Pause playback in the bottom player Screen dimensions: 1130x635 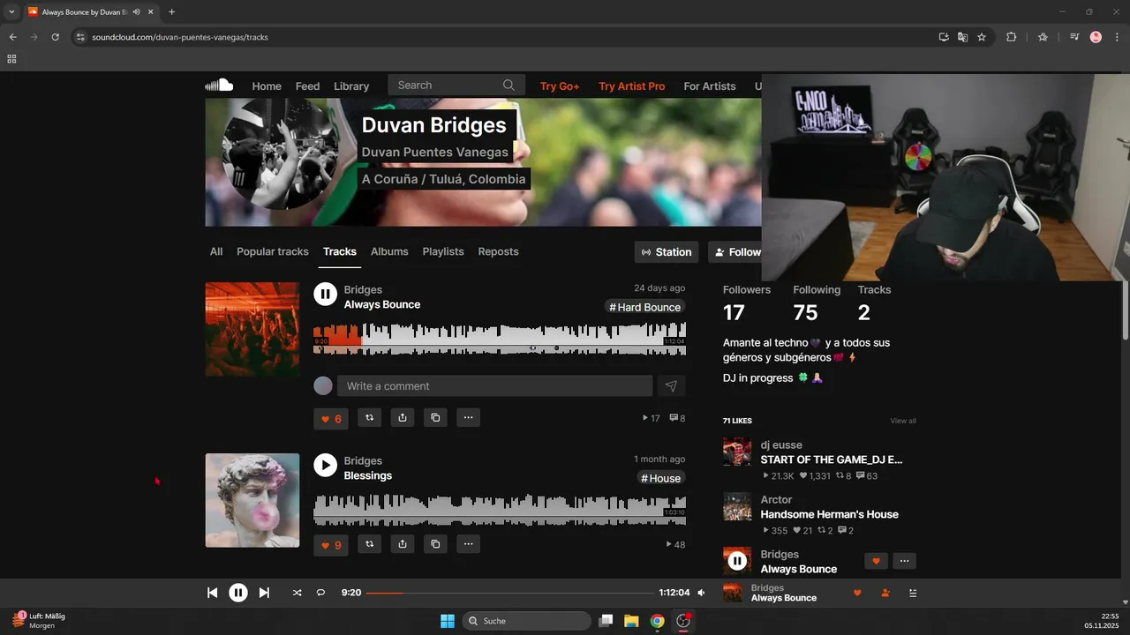[238, 593]
